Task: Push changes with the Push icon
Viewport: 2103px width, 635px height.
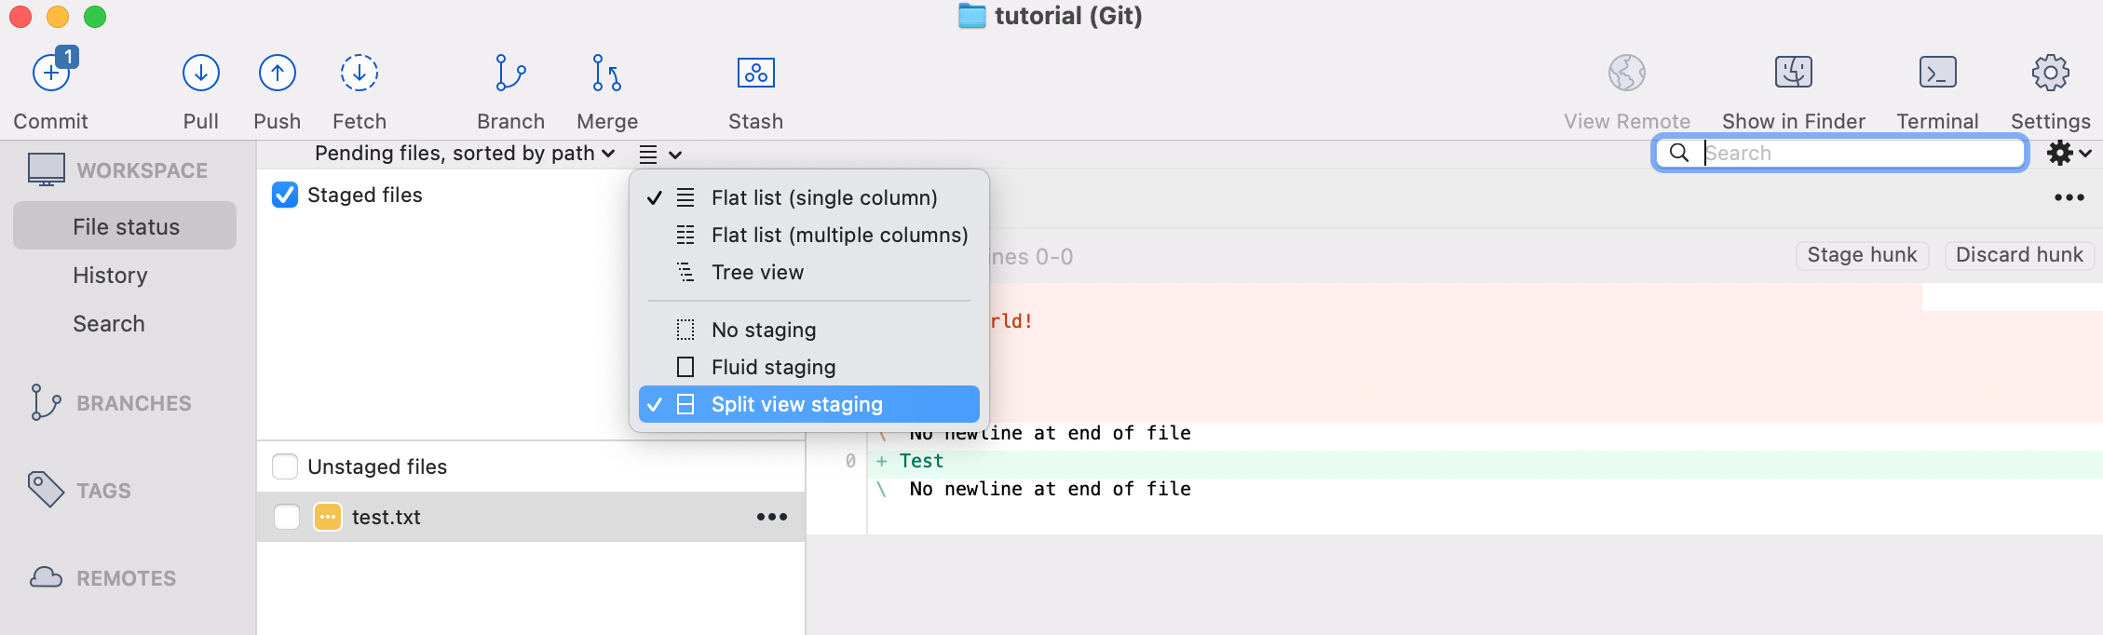Action: tap(277, 74)
